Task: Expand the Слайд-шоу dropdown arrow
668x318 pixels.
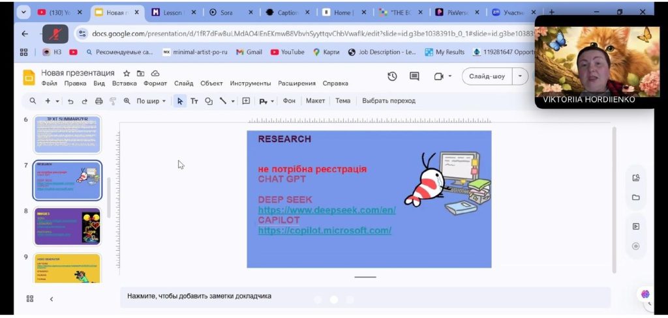Action: click(x=520, y=76)
